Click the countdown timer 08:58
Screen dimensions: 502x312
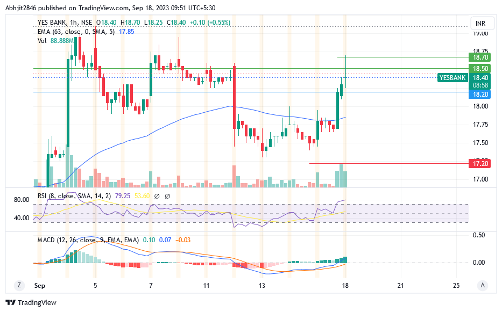[x=479, y=85]
